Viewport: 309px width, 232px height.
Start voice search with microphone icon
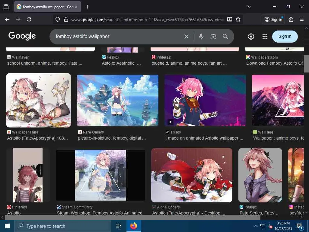click(x=201, y=37)
